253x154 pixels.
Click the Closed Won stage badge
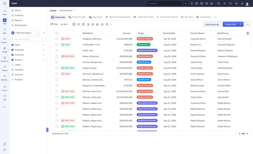143,44
